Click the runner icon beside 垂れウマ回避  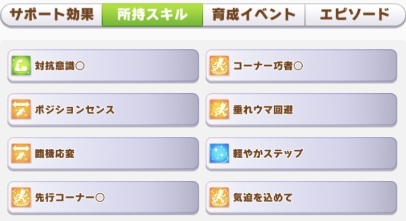219,109
